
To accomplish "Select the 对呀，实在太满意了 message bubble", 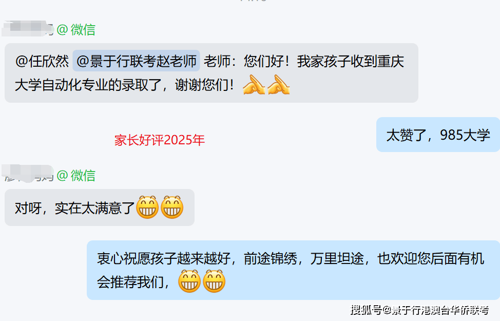I will [x=100, y=207].
